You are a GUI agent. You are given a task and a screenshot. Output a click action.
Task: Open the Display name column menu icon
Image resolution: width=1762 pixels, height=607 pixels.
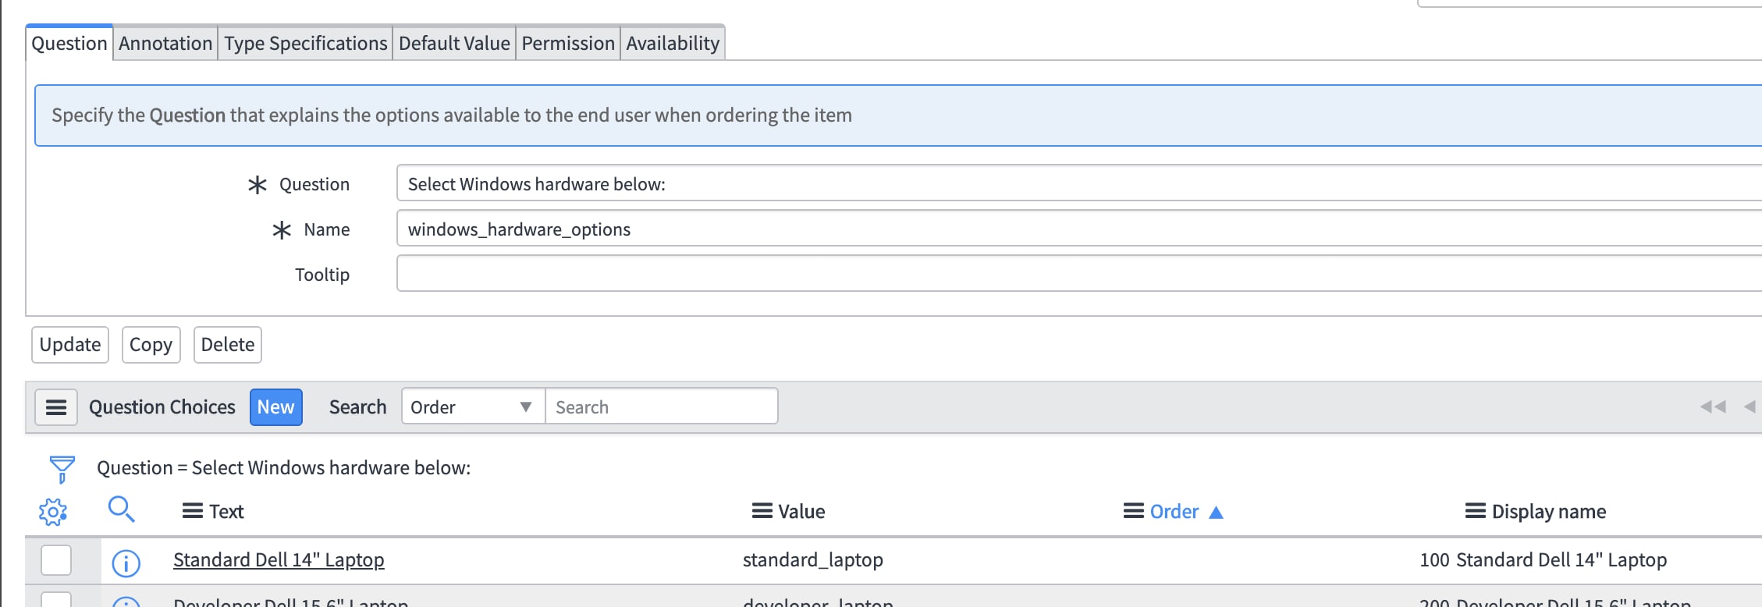[1475, 511]
